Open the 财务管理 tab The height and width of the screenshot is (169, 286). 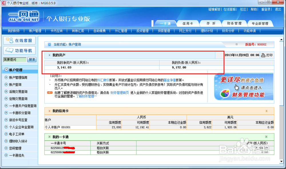coord(234,23)
